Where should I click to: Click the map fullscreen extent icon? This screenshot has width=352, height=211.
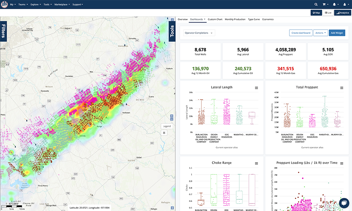tap(164, 133)
